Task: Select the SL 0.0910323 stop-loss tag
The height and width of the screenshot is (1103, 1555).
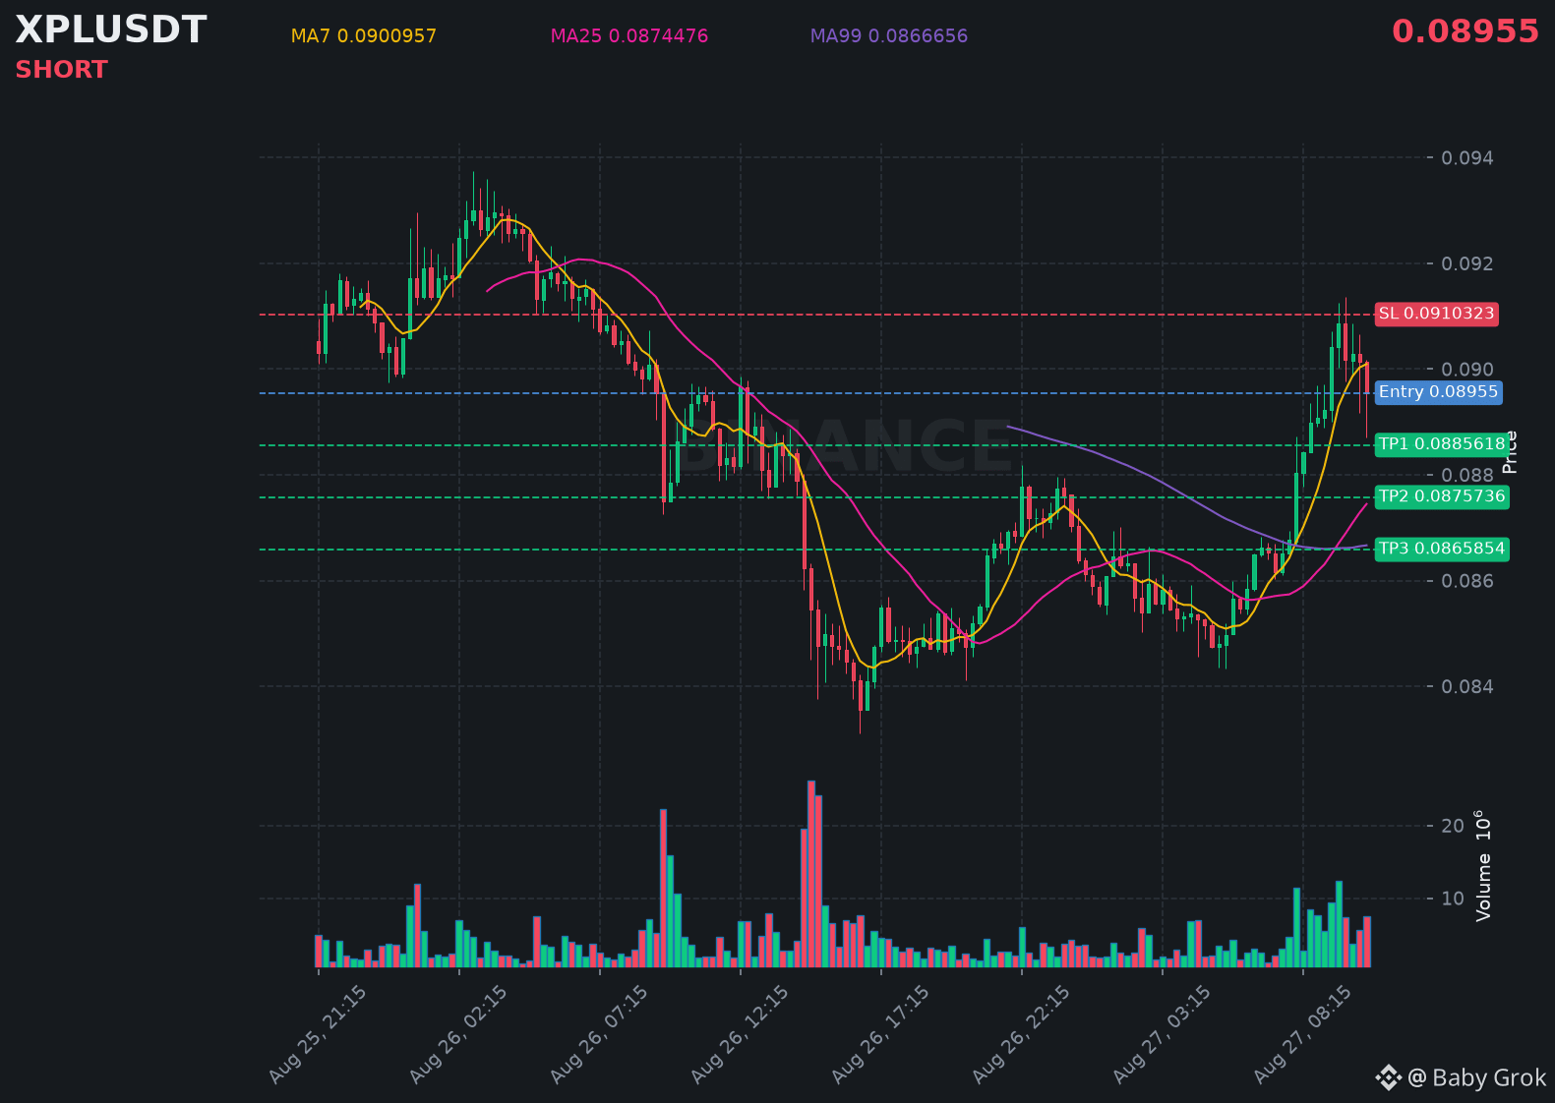Action: [x=1436, y=314]
